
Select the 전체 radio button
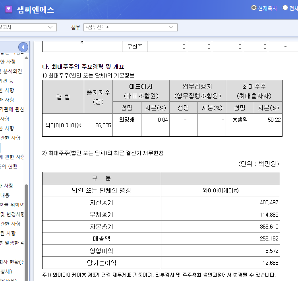pos(285,8)
